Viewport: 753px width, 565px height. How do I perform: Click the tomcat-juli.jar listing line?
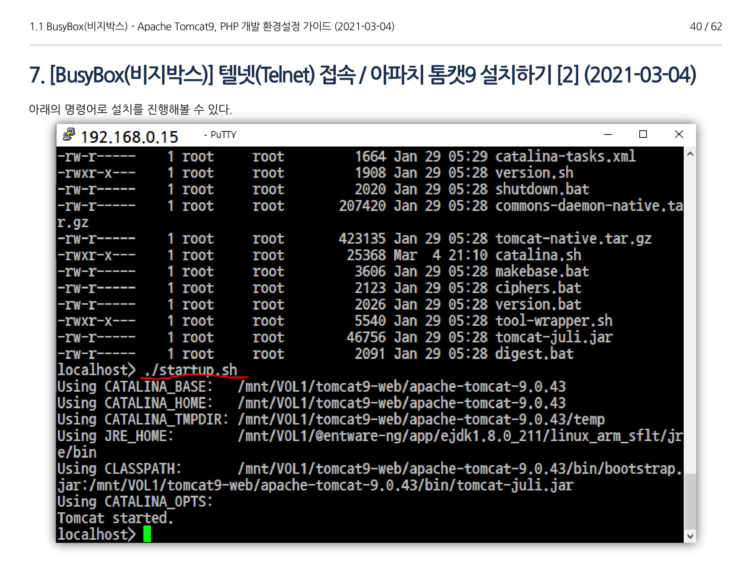pyautogui.click(x=553, y=337)
